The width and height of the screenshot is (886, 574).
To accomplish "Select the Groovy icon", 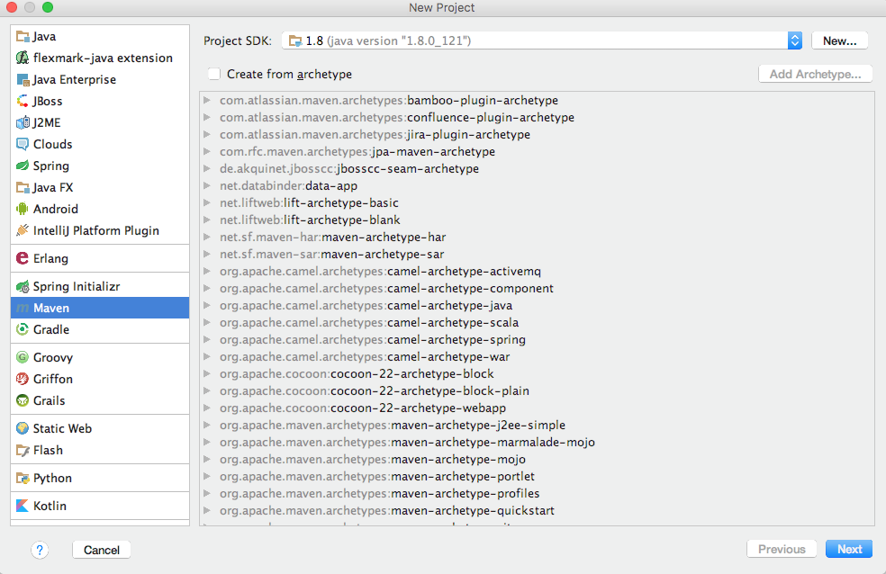I will coord(23,357).
